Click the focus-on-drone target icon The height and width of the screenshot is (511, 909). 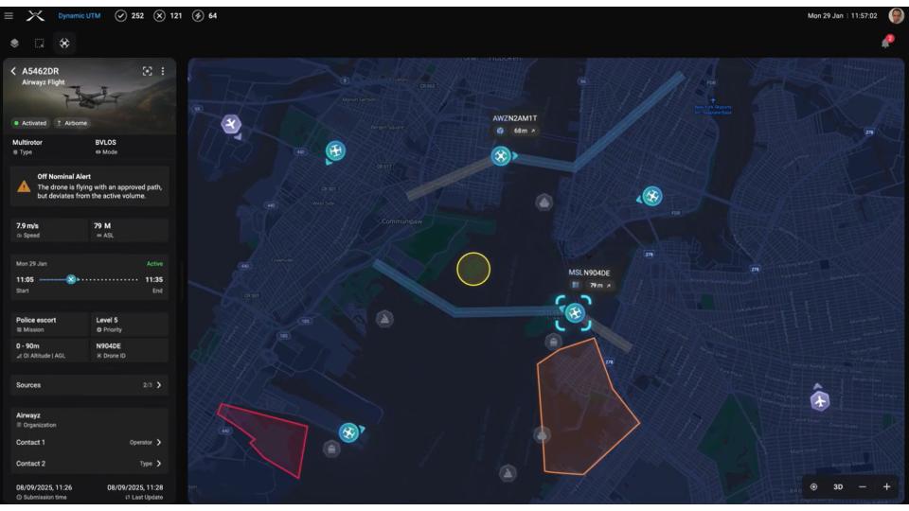point(147,71)
